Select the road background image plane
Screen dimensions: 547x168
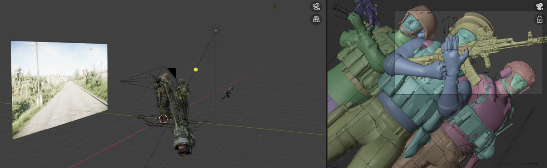58,87
